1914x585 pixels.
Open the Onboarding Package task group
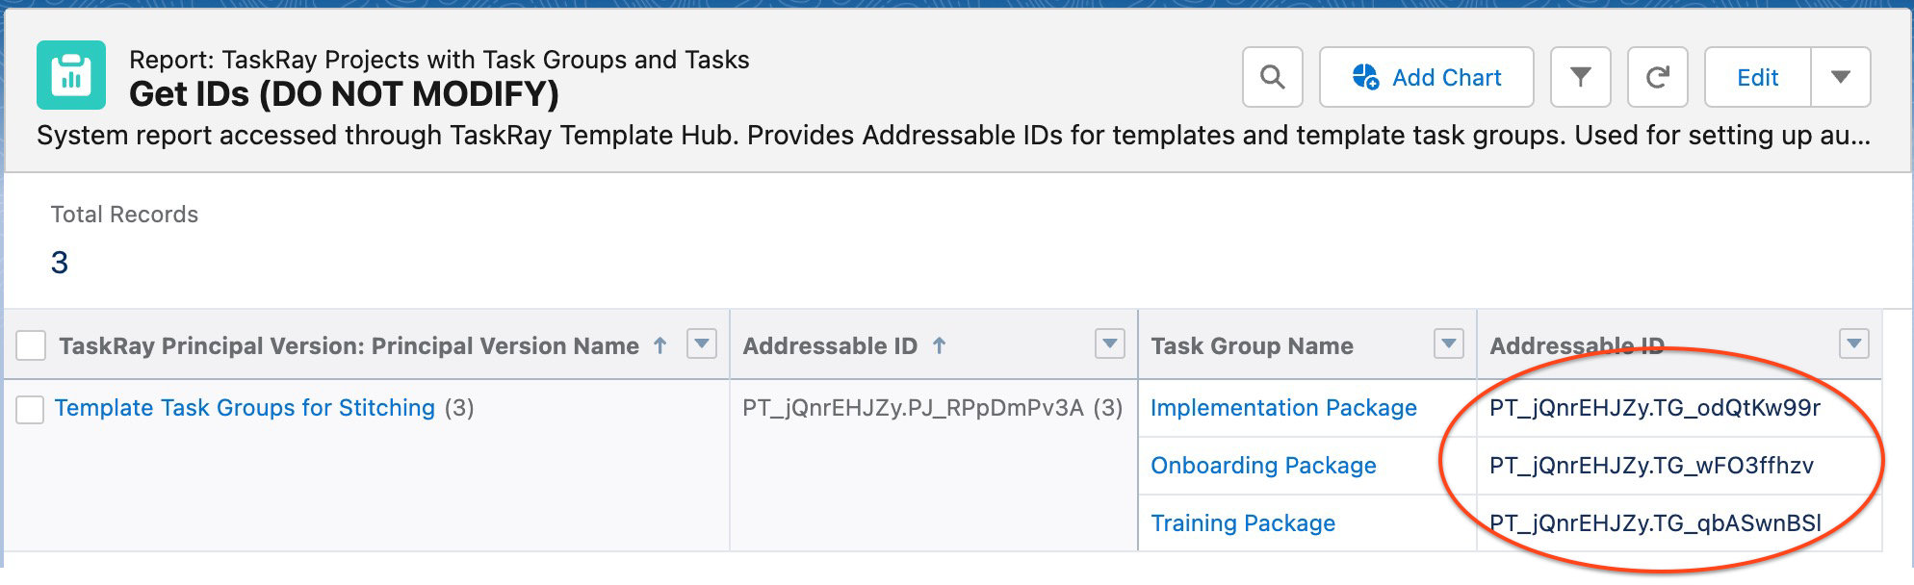coord(1263,466)
